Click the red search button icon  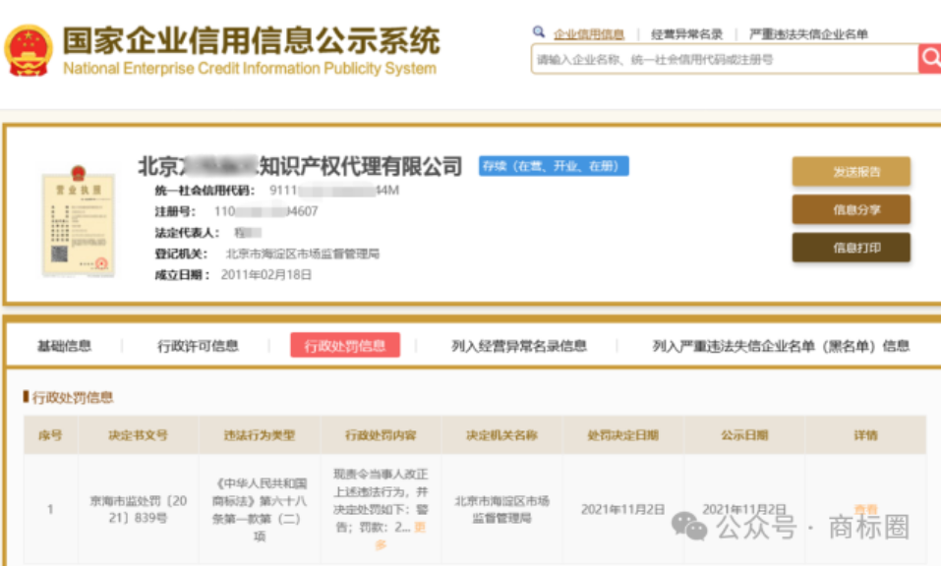click(x=929, y=59)
